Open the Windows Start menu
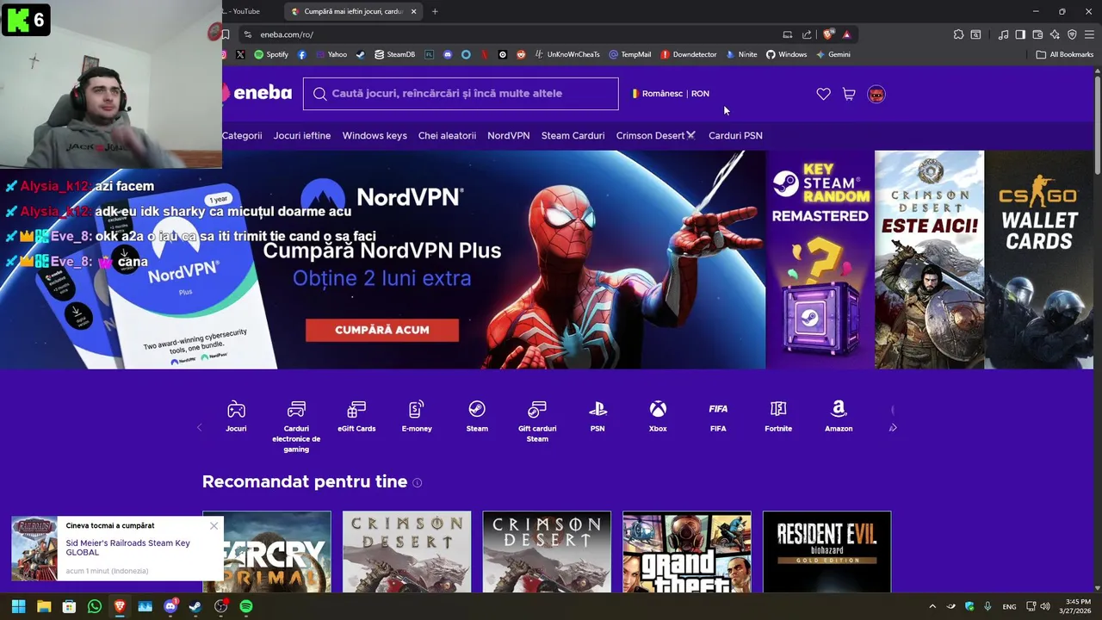The width and height of the screenshot is (1102, 620). [x=18, y=606]
